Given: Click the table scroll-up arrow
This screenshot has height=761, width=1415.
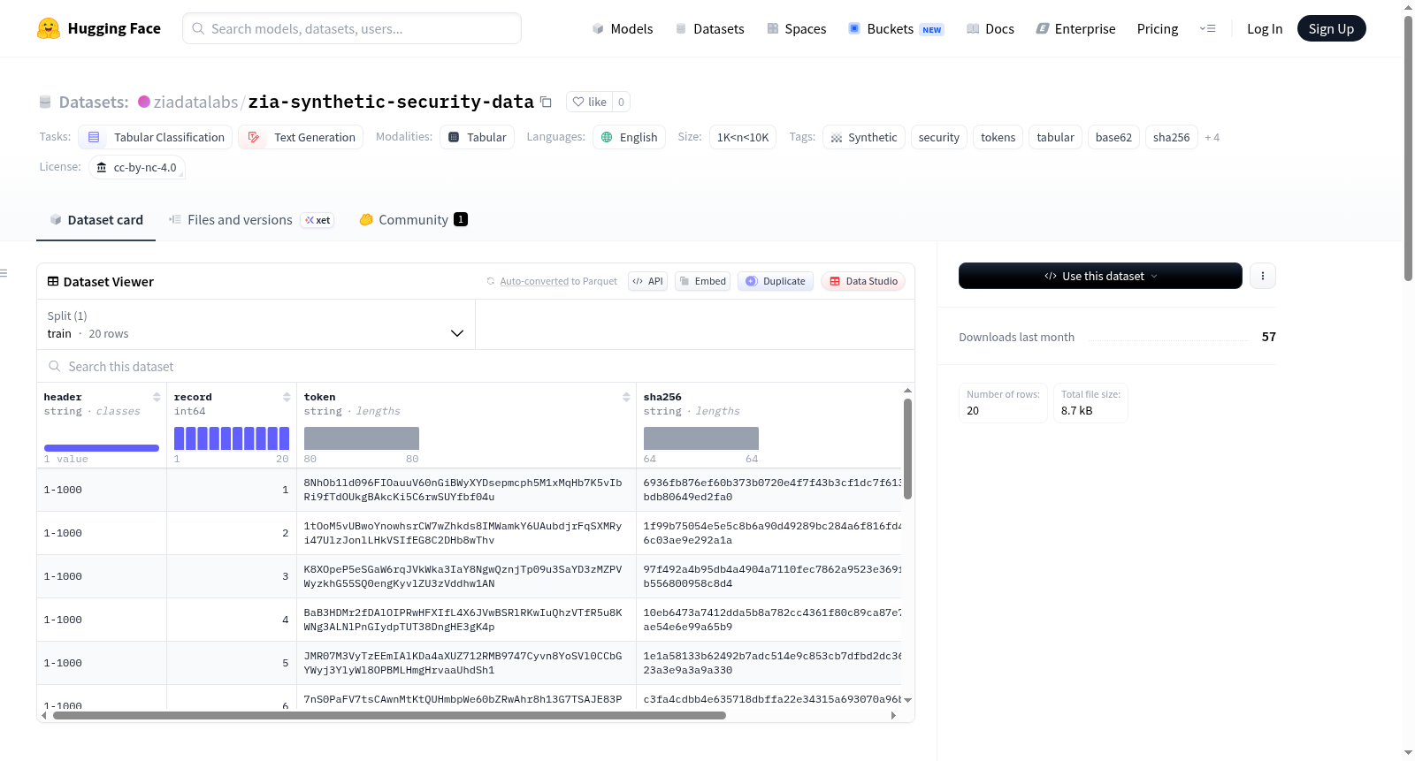Looking at the screenshot, I should coord(907,391).
